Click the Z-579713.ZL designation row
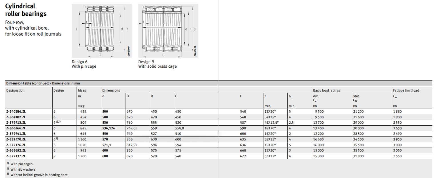This screenshot has width=434, height=178. tap(16, 123)
